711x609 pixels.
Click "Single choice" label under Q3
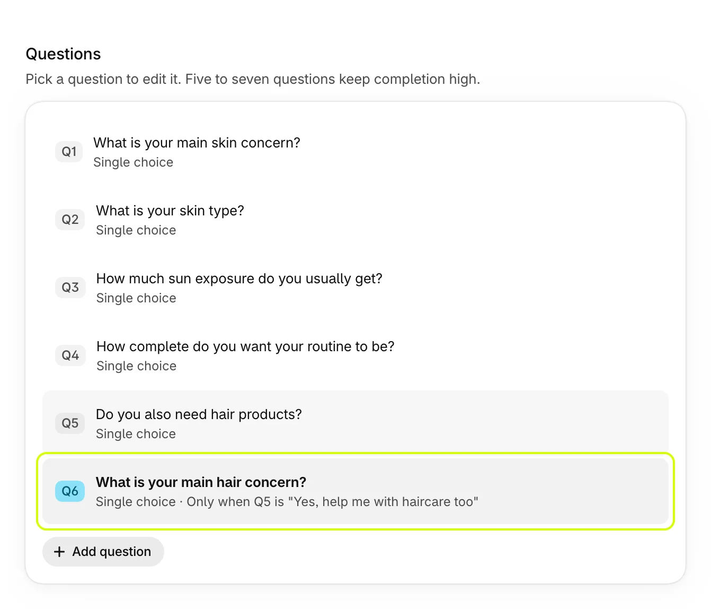pyautogui.click(x=136, y=298)
